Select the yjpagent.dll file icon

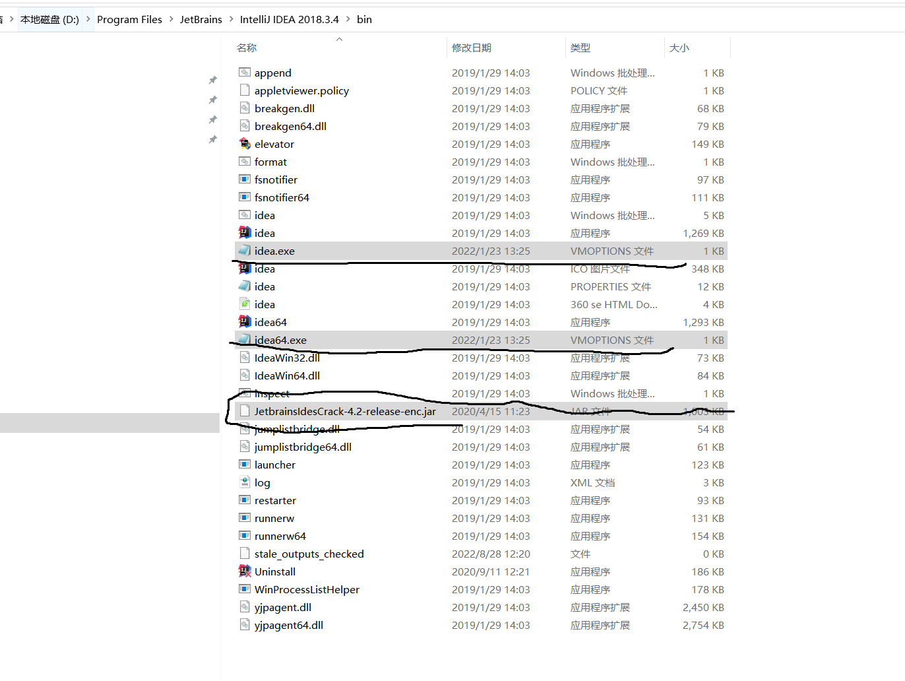click(x=245, y=607)
